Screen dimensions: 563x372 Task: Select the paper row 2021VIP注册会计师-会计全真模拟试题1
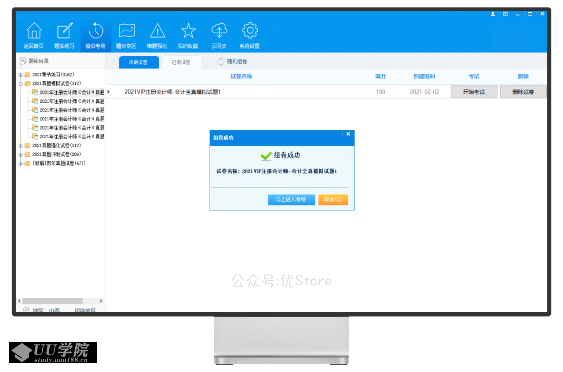tap(326, 92)
